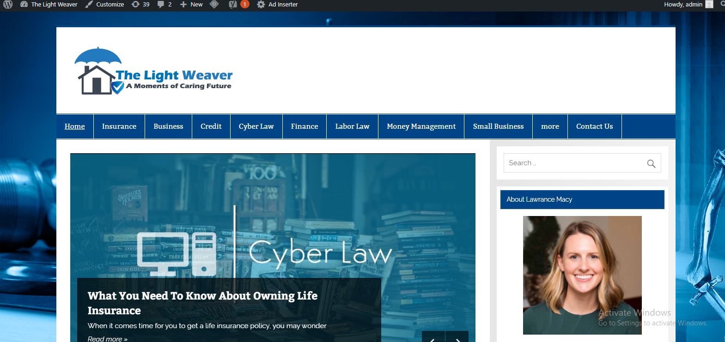Open the WordPress logo menu
Viewport: 725px width, 342px height.
(x=8, y=5)
